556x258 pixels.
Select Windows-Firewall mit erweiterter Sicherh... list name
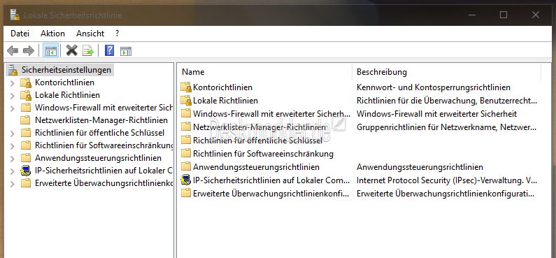click(271, 114)
